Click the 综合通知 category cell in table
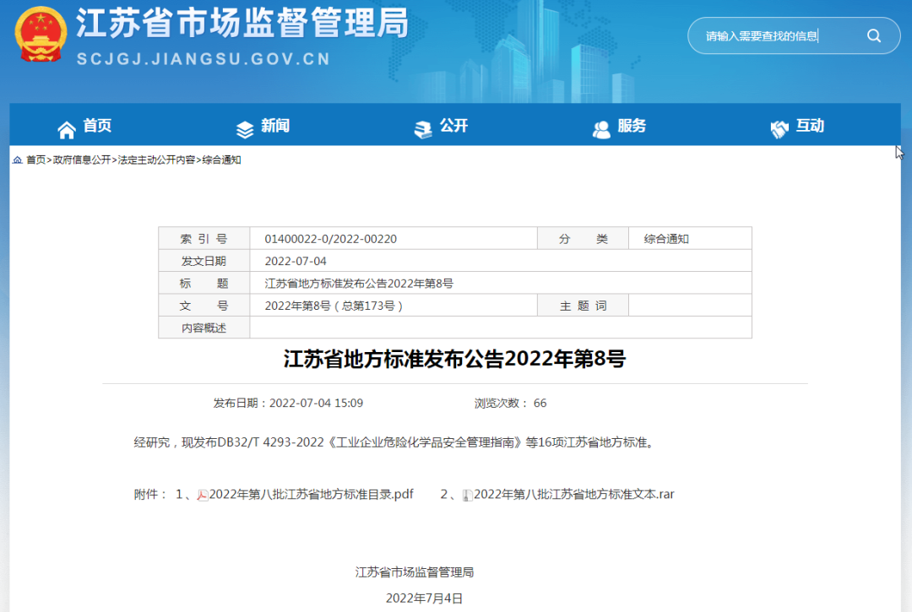Screen dimensions: 912x612 [x=666, y=239]
